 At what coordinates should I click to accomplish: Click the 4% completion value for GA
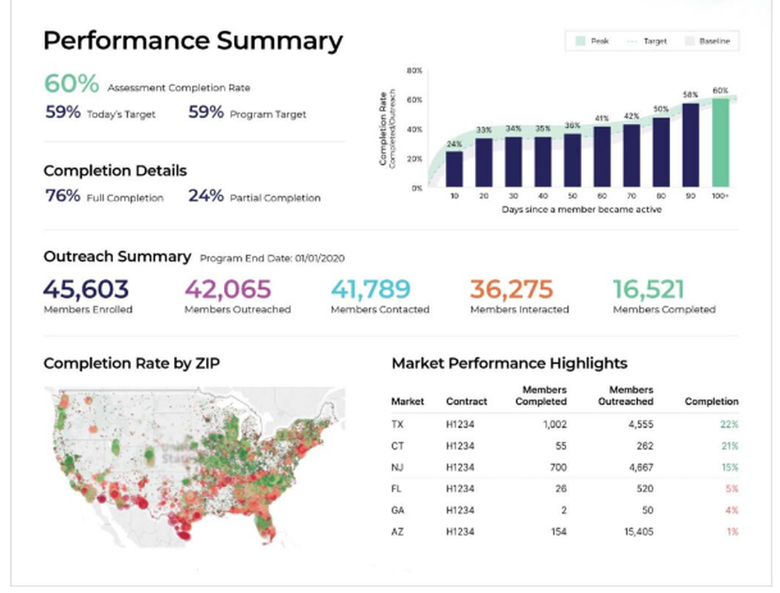(732, 510)
